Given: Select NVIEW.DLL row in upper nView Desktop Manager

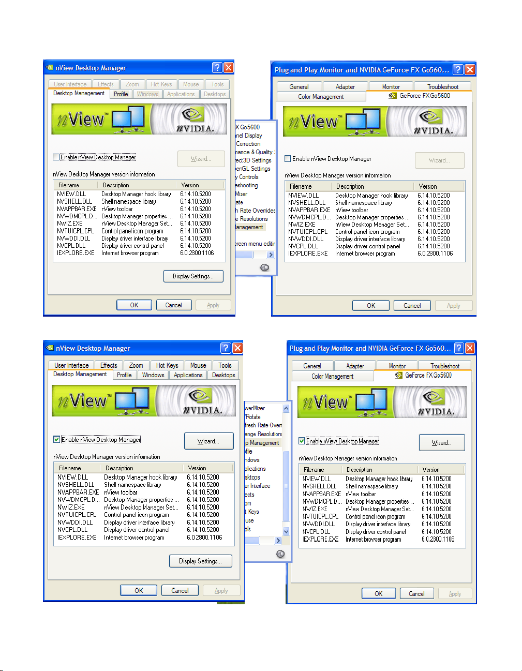Looking at the screenshot, I should point(139,194).
